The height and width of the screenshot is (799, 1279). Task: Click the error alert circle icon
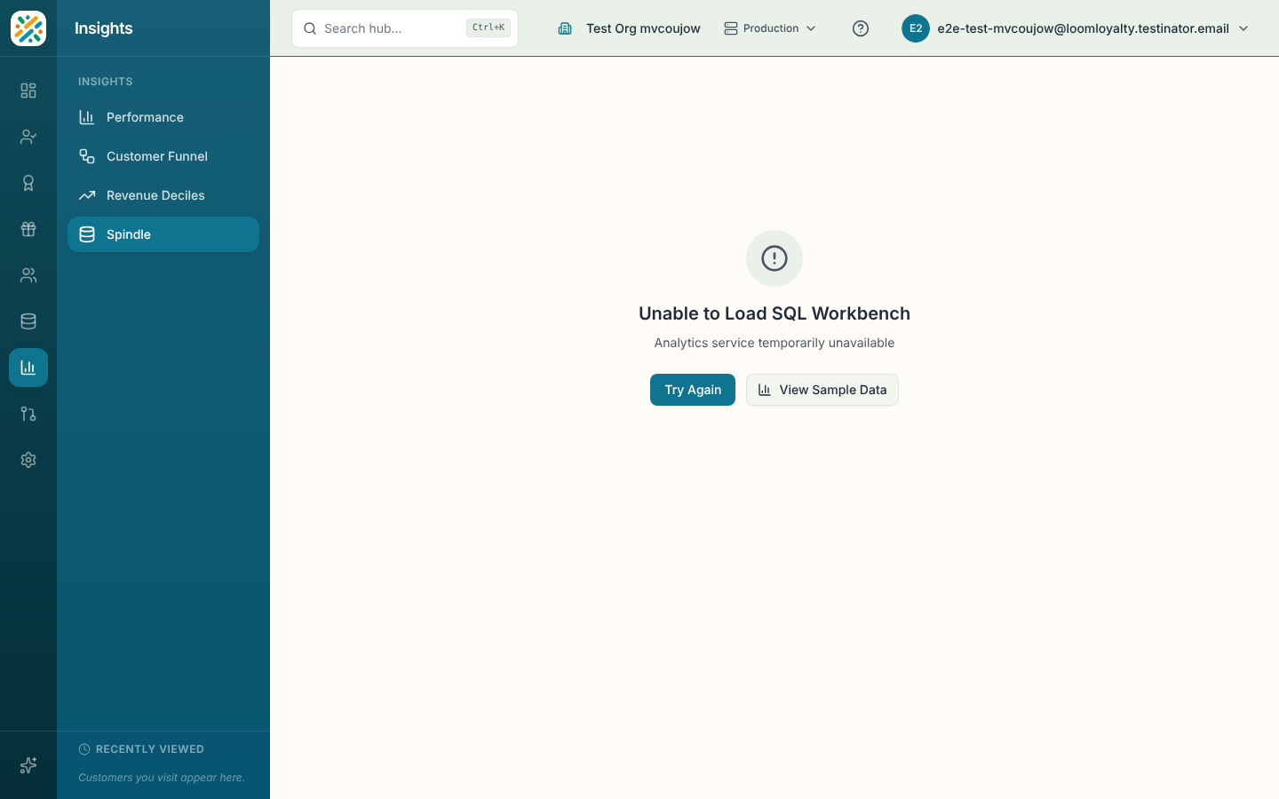coord(775,258)
